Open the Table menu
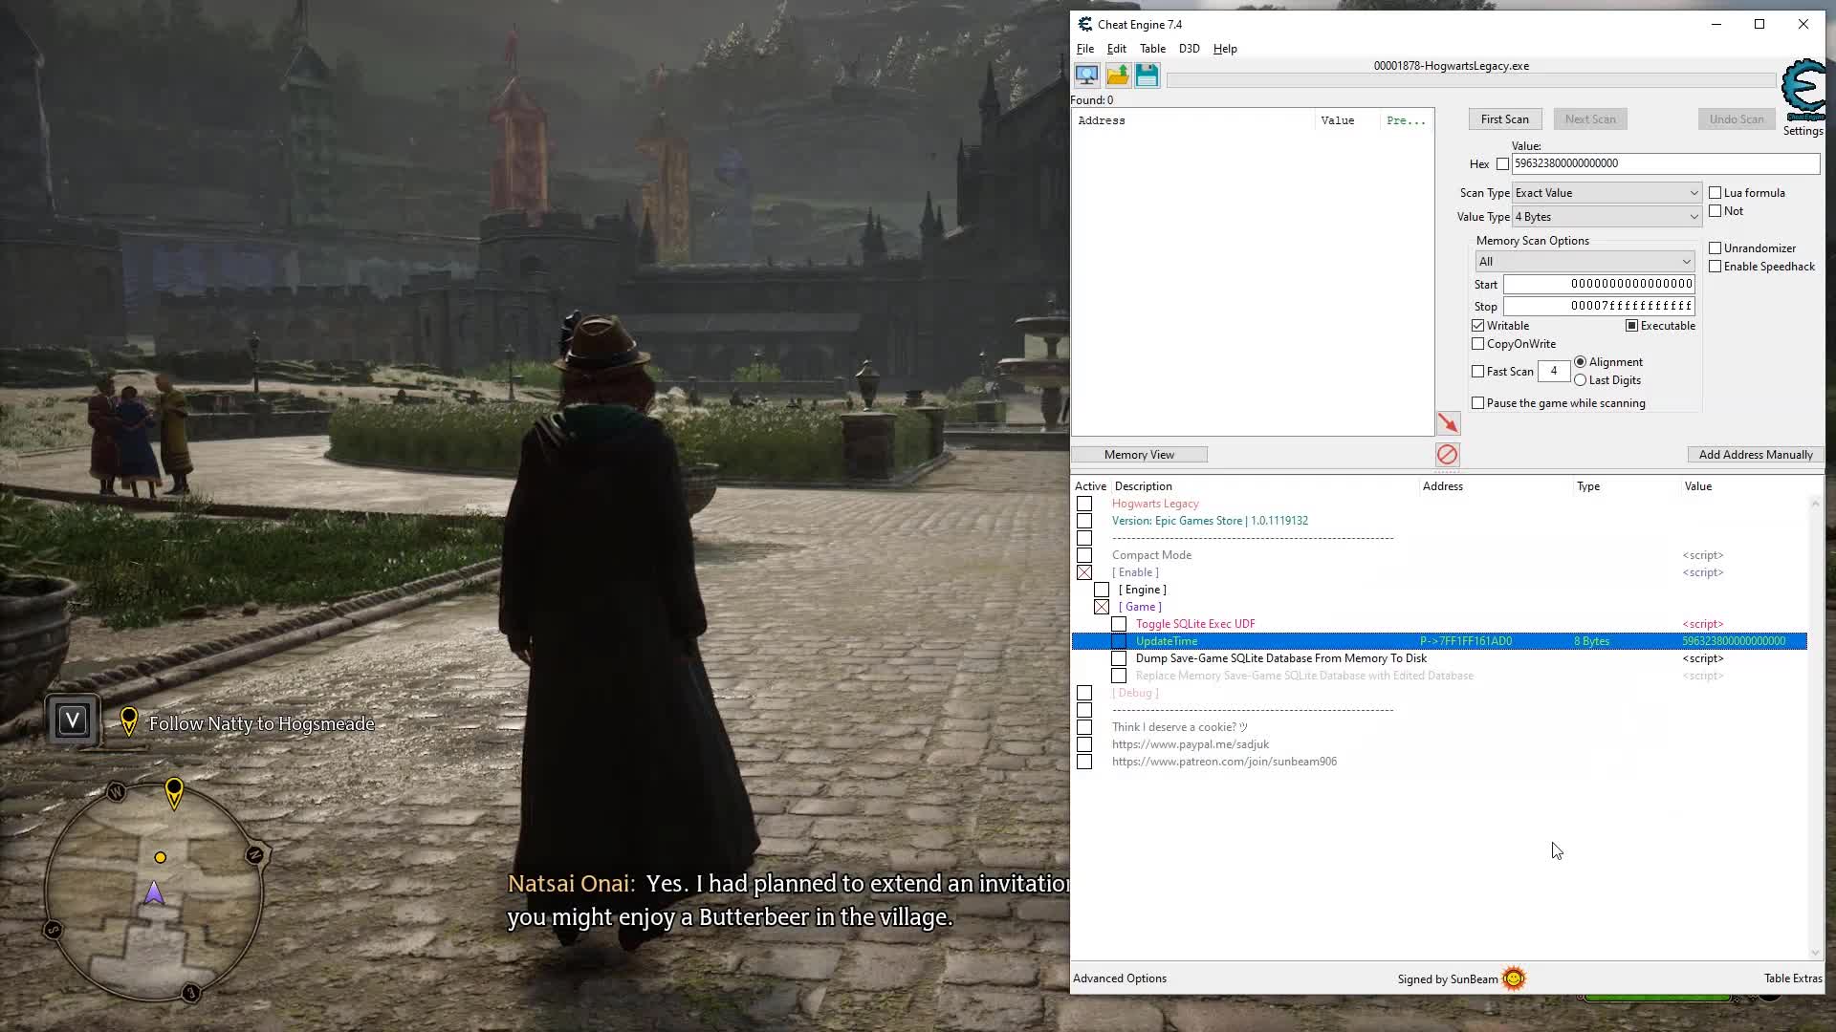This screenshot has width=1836, height=1032. [1150, 48]
